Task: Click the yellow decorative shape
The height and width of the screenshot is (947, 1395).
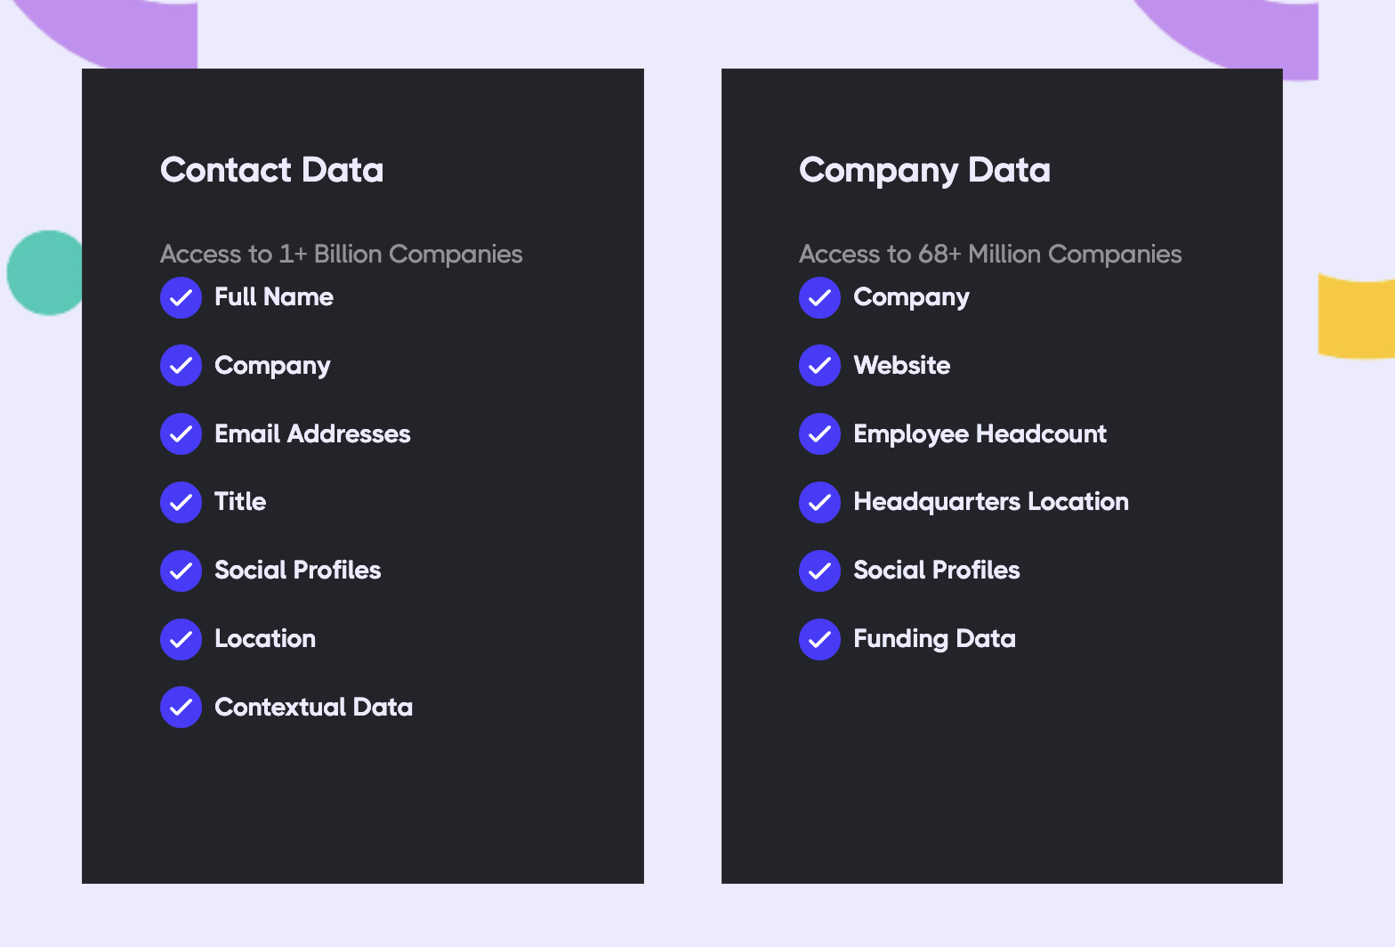Action: point(1356,319)
